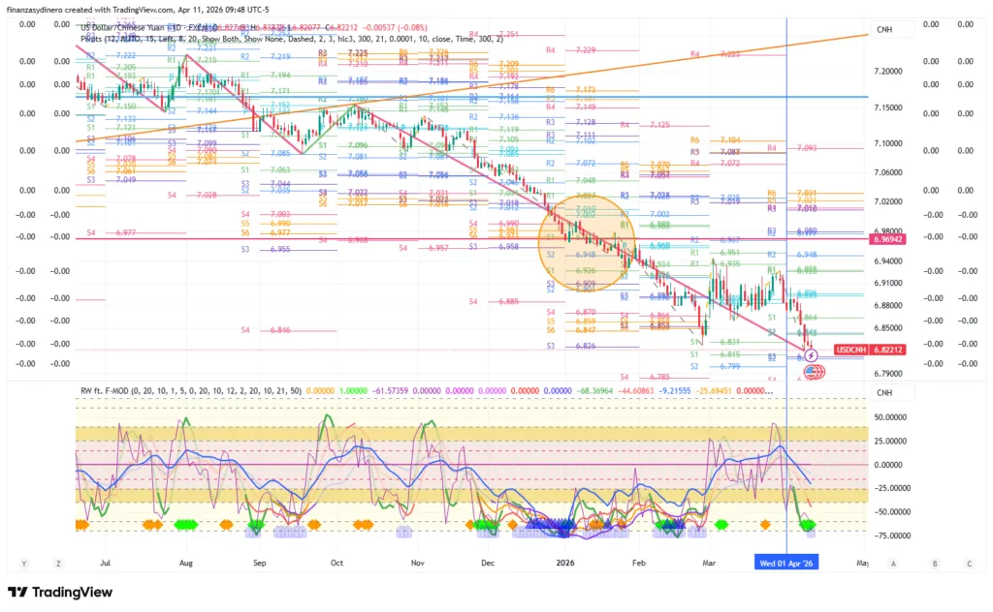993x612 pixels.
Task: Click the Wed 01 Apr '26 date label
Action: pos(786,563)
